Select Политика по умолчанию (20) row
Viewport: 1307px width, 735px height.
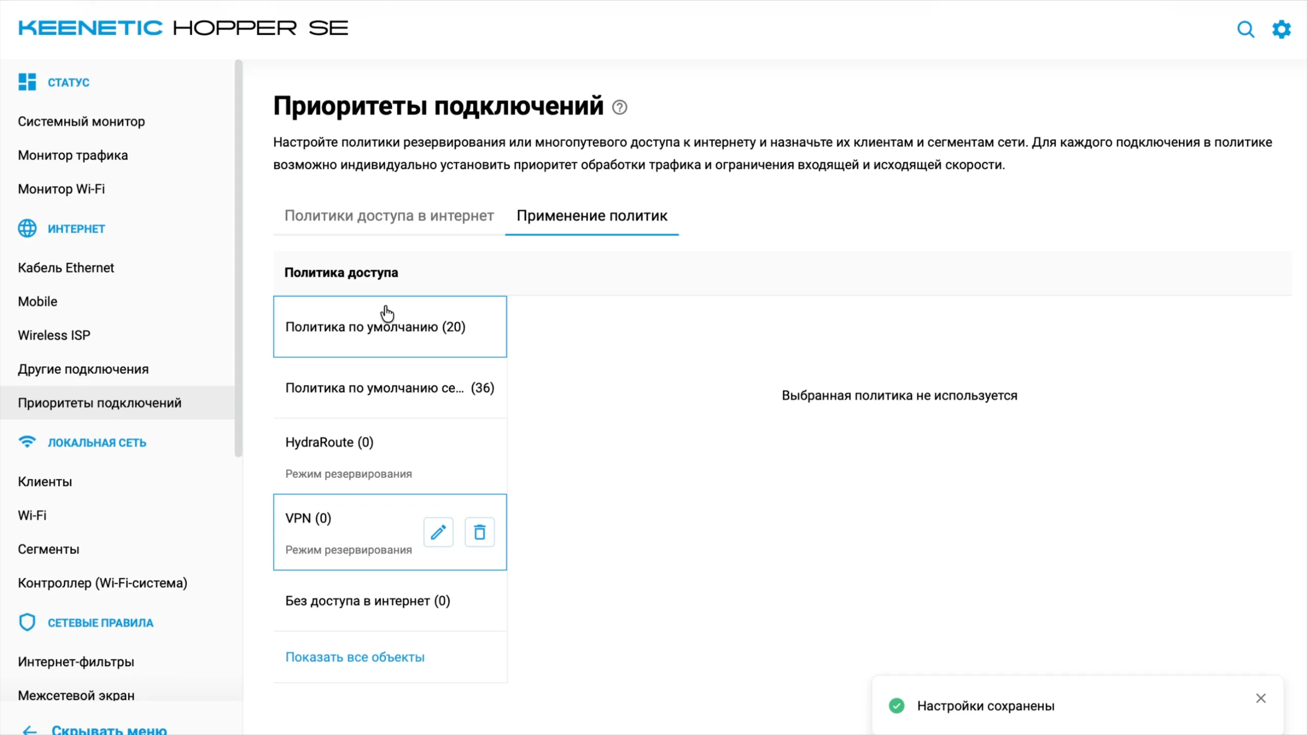tap(390, 327)
